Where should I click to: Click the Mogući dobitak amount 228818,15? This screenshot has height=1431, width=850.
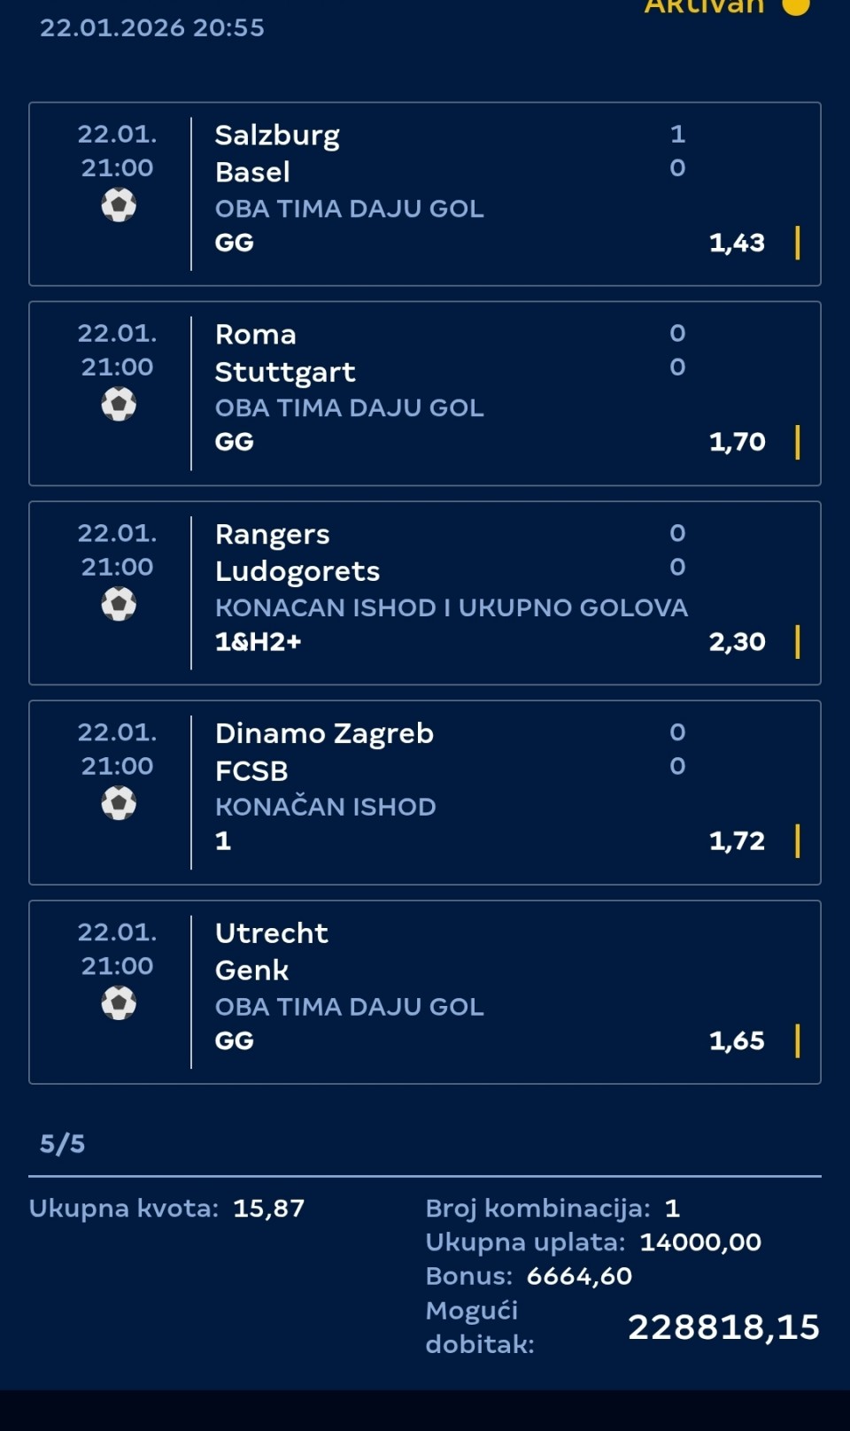(723, 1327)
